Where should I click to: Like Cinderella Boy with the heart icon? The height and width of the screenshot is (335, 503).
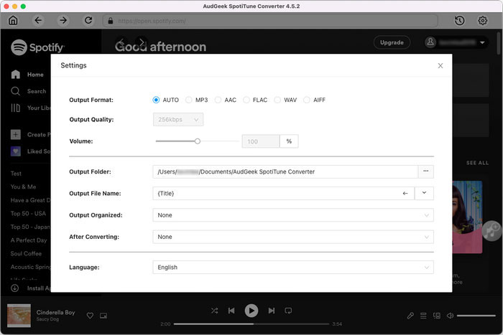pos(90,316)
